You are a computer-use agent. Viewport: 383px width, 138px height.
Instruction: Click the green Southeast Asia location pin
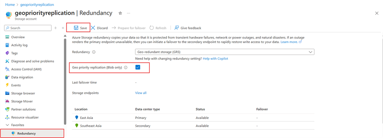coord(77,125)
